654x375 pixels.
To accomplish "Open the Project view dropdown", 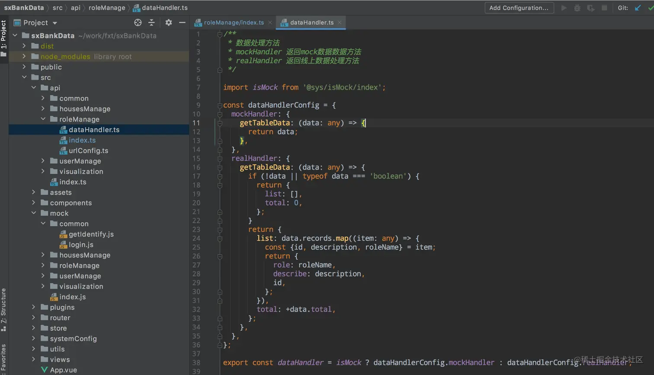I will [55, 23].
